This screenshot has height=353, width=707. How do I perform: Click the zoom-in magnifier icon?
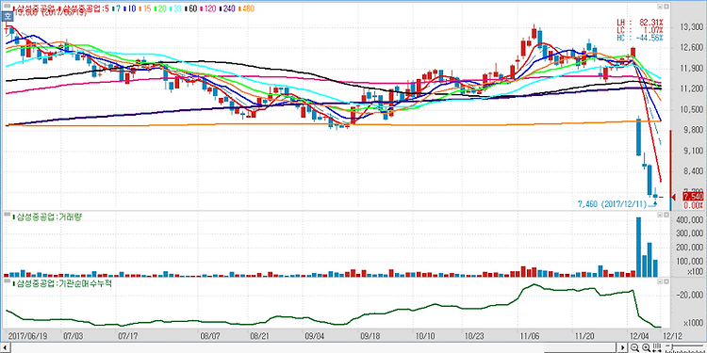pos(646,347)
